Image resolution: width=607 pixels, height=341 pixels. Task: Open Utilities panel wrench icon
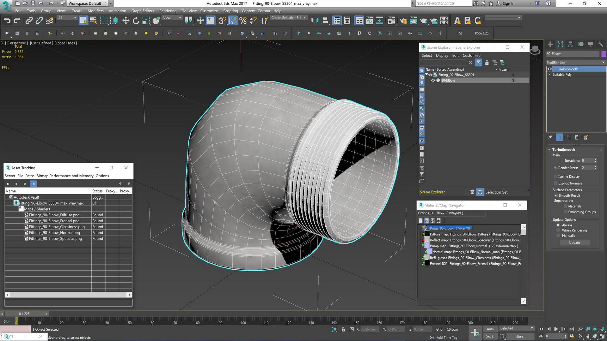[x=600, y=44]
